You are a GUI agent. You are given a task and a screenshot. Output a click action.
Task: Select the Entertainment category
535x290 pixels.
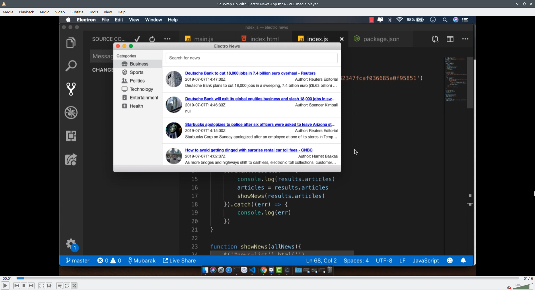138,98
